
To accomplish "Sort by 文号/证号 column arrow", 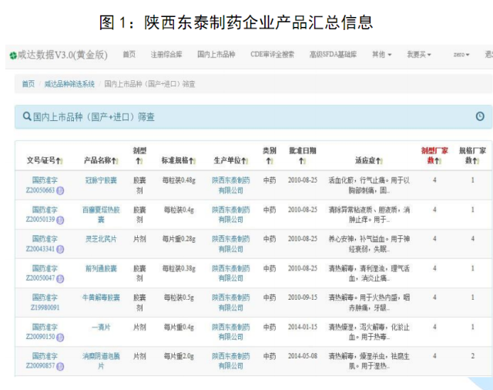I will tap(59, 161).
